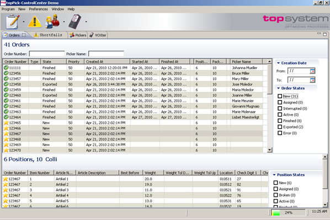Click star icon of order 123470
The image size is (330, 220).
tap(6, 150)
